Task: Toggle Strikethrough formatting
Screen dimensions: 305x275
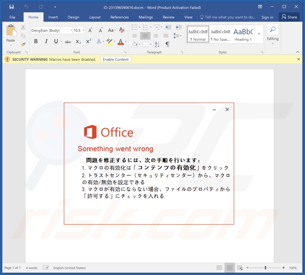Action: (x=68, y=42)
